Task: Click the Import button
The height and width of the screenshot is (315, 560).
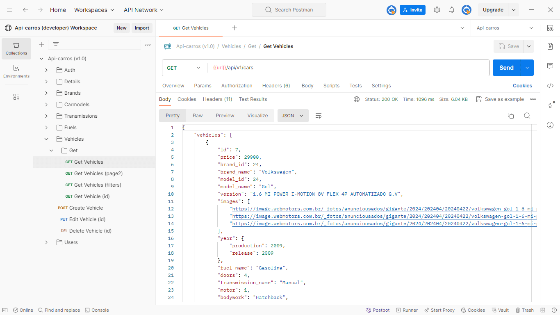Action: point(142,28)
